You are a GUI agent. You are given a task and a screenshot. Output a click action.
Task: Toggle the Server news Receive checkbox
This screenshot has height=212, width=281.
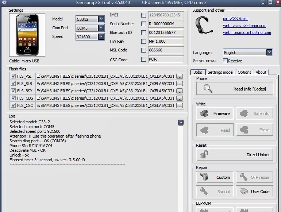click(225, 61)
